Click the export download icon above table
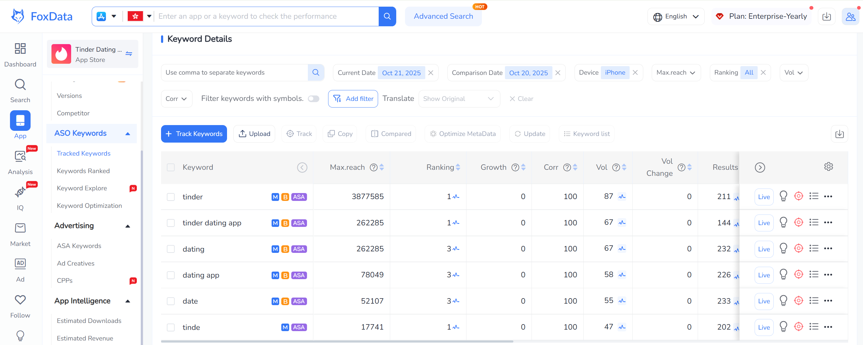The width and height of the screenshot is (863, 345). coord(839,134)
